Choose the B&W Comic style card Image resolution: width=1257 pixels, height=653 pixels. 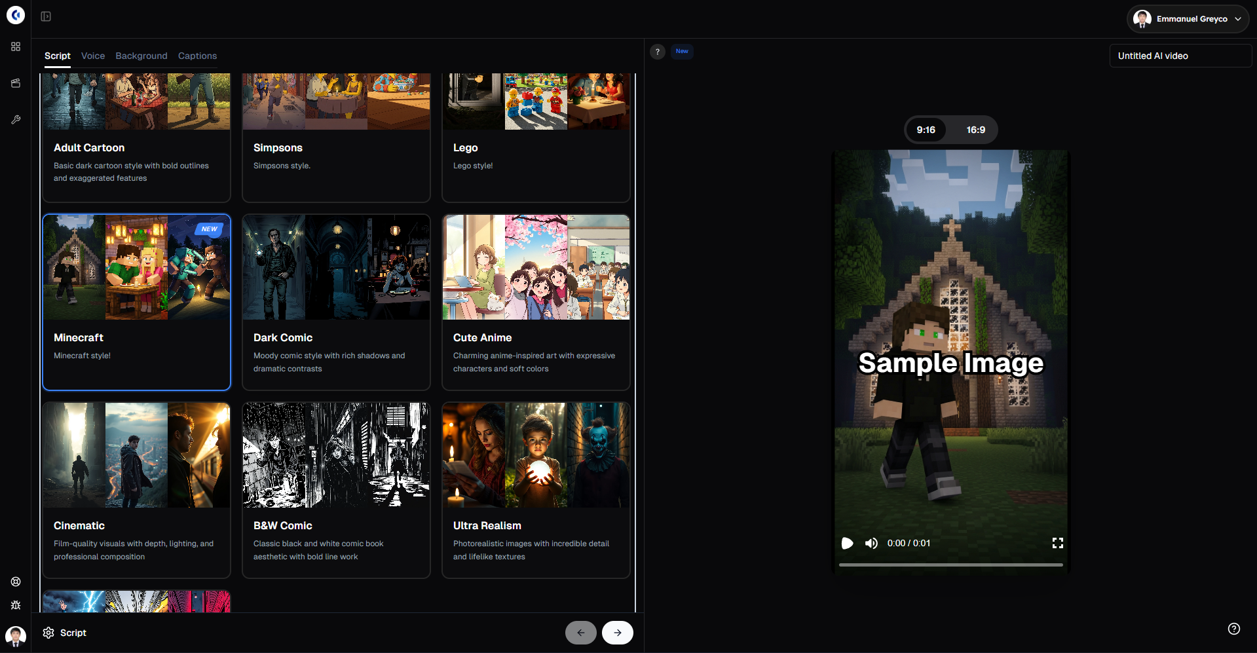337,490
